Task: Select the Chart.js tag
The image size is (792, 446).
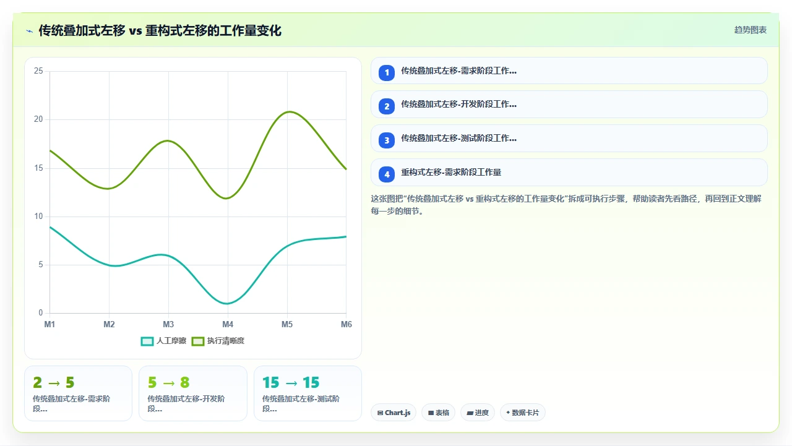Action: pos(394,413)
